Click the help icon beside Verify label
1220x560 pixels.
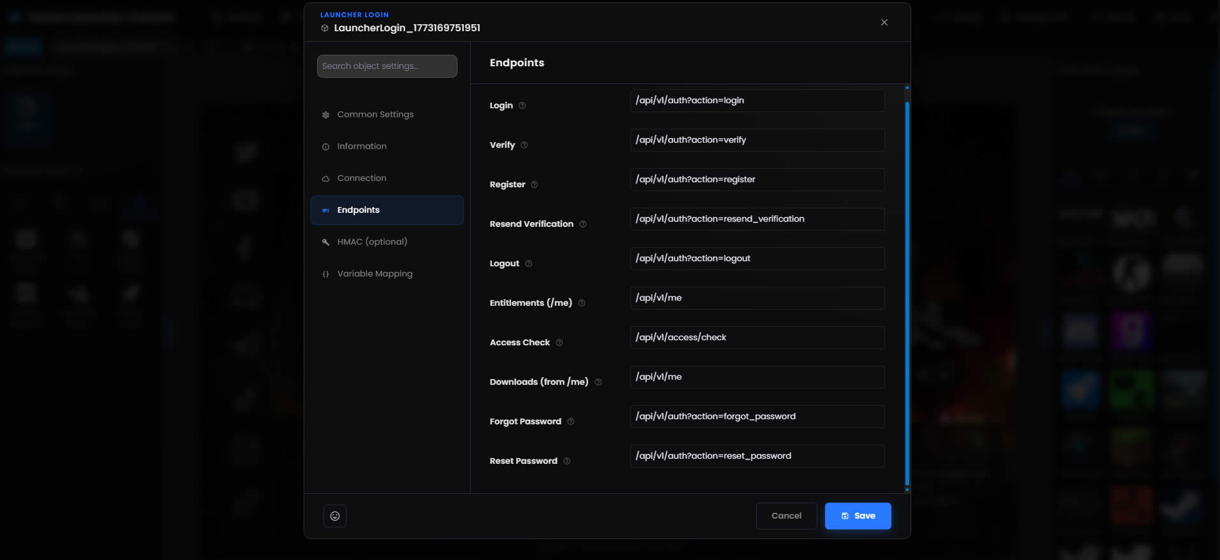tap(524, 145)
